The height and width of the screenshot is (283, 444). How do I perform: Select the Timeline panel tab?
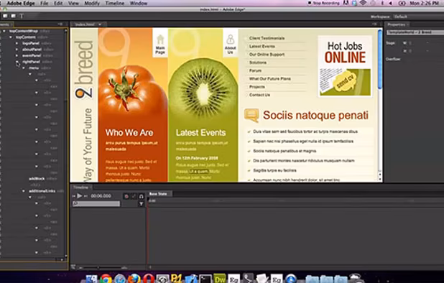click(81, 187)
